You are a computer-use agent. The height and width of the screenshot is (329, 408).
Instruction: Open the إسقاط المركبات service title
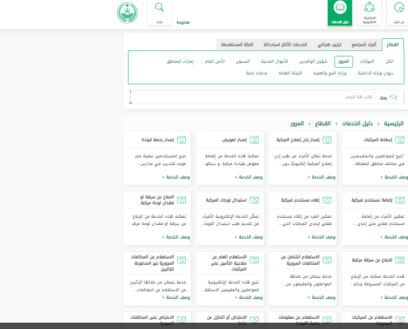coord(378,140)
